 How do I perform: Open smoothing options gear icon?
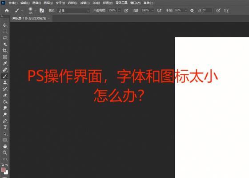[x=192, y=11]
